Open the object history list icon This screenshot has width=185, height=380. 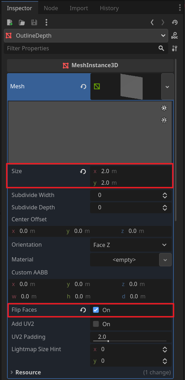174,23
